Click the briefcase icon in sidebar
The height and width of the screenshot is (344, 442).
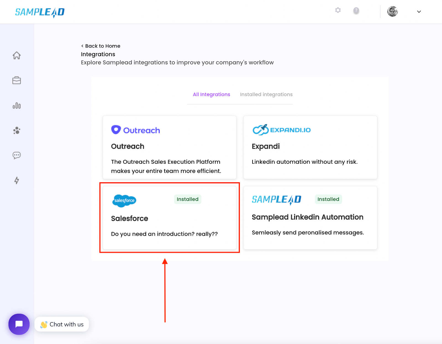[17, 81]
